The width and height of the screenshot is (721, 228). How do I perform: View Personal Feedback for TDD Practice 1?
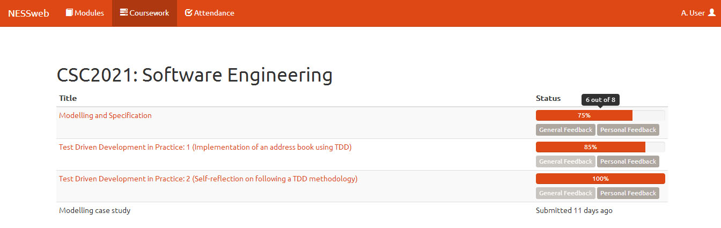628,161
